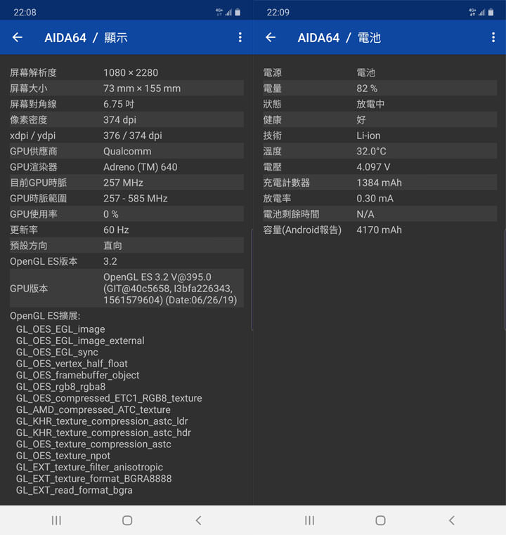Tap the 22:09 clock in status bar
The width and height of the screenshot is (506, 535).
point(278,13)
